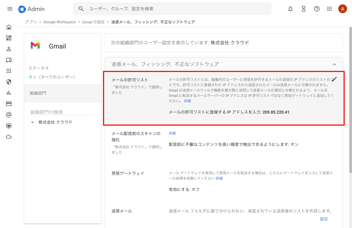Open Users person icon in sidebar
The height and width of the screenshot is (228, 352).
9,49
